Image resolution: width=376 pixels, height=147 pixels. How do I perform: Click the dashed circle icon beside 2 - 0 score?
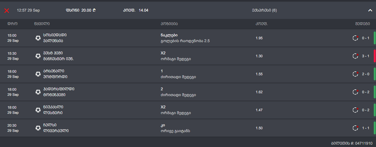[x=355, y=74]
